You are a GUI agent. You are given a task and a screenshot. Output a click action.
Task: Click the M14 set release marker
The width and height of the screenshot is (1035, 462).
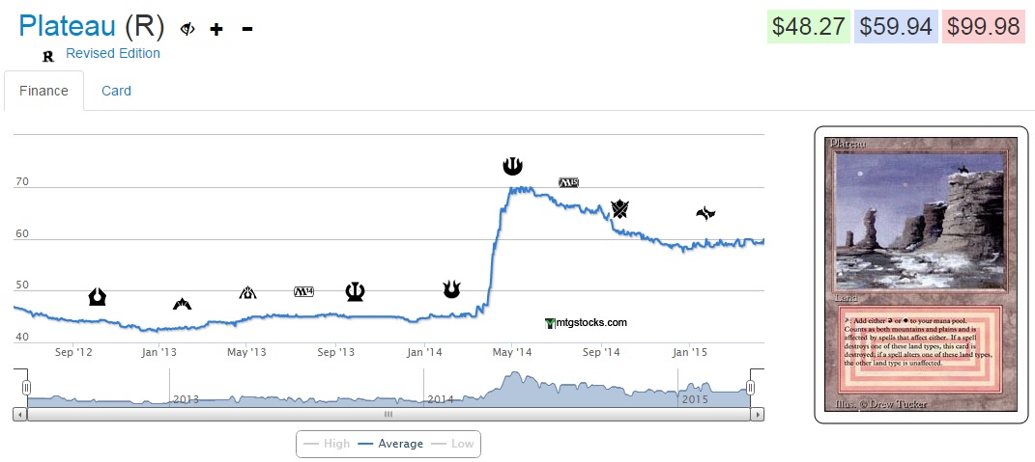[x=304, y=291]
